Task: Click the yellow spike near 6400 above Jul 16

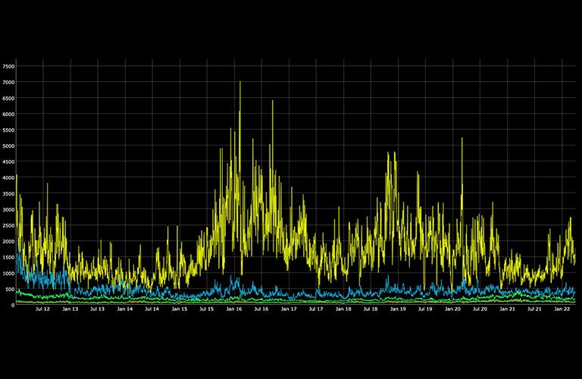Action: coord(272,102)
